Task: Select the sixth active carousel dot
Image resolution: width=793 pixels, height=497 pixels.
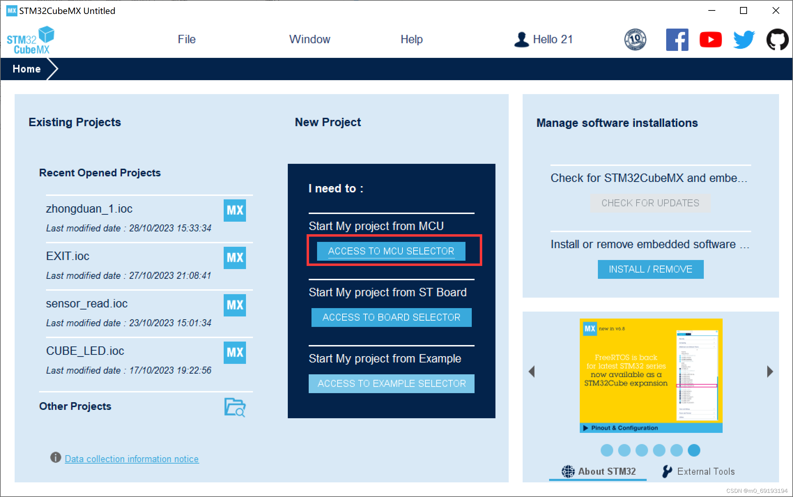Action: point(694,450)
